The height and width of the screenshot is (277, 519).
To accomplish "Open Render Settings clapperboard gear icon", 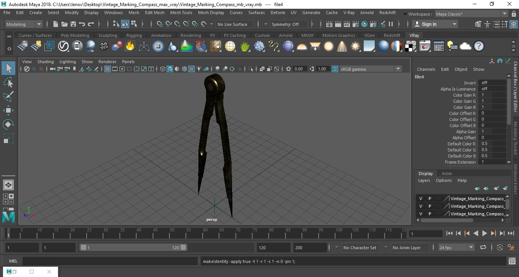I will coord(355,24).
